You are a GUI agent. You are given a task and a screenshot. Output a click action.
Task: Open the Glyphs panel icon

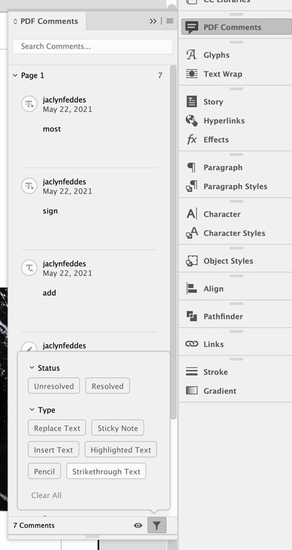(191, 55)
